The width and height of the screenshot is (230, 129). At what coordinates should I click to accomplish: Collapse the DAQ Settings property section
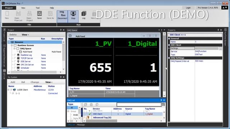(169, 58)
